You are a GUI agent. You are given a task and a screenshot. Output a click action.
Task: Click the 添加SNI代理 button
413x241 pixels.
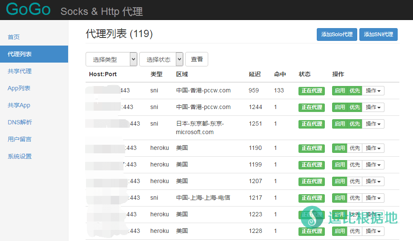pos(378,34)
